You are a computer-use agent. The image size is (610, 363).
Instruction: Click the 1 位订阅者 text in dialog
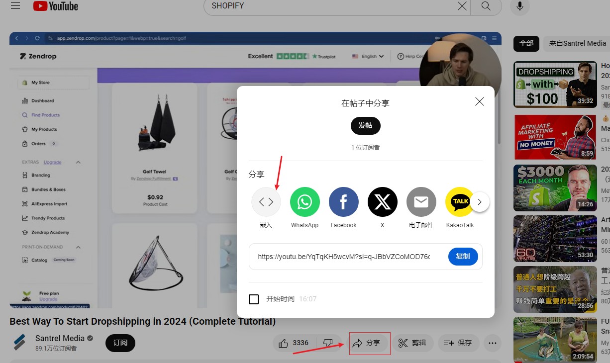(366, 148)
